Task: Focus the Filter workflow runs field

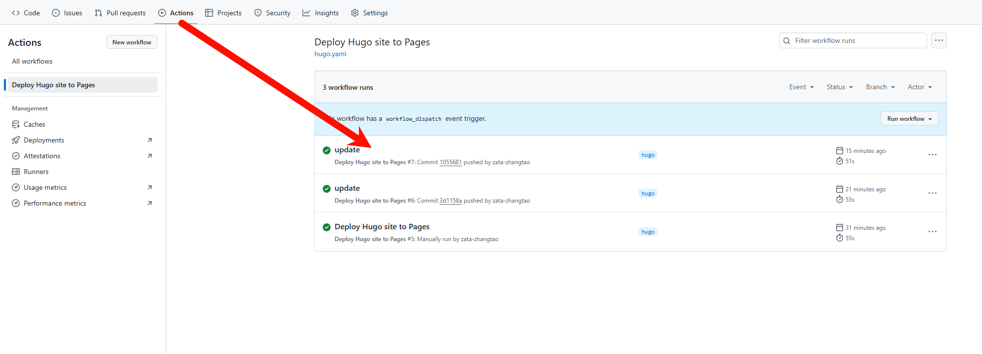Action: (x=853, y=40)
